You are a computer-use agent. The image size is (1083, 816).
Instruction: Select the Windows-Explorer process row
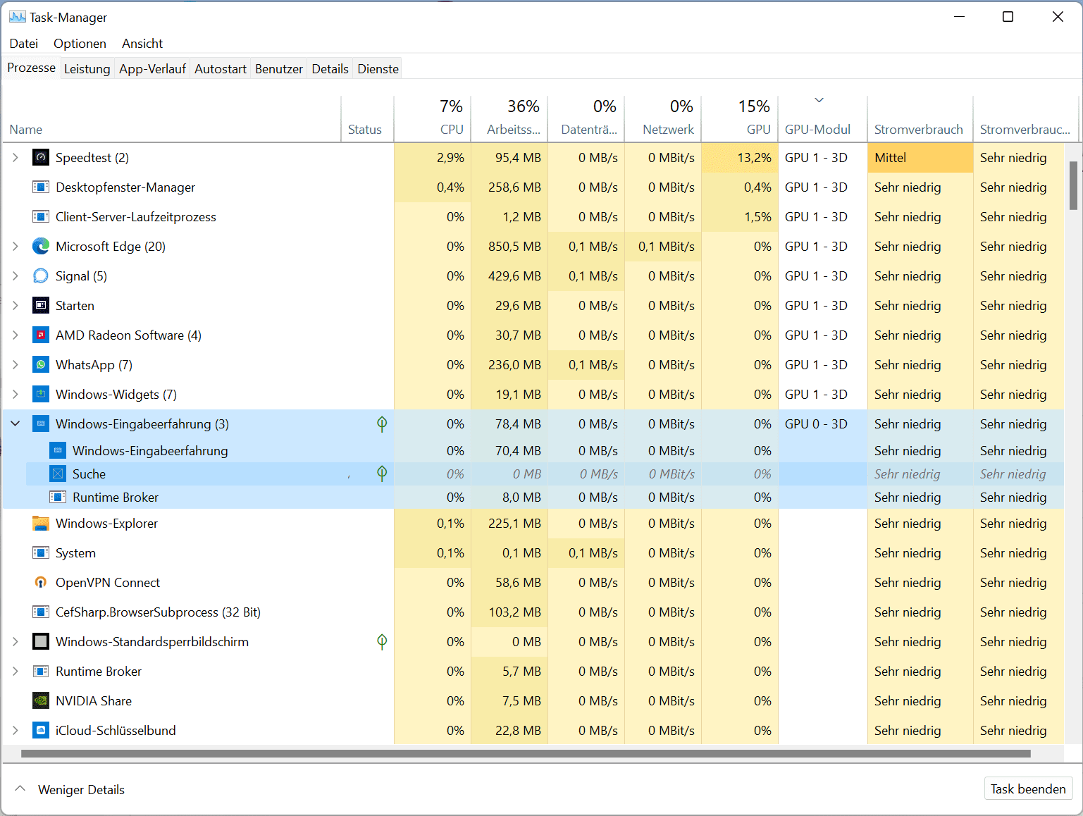(533, 524)
